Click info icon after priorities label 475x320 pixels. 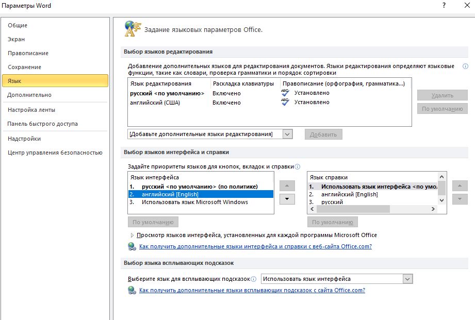point(297,166)
